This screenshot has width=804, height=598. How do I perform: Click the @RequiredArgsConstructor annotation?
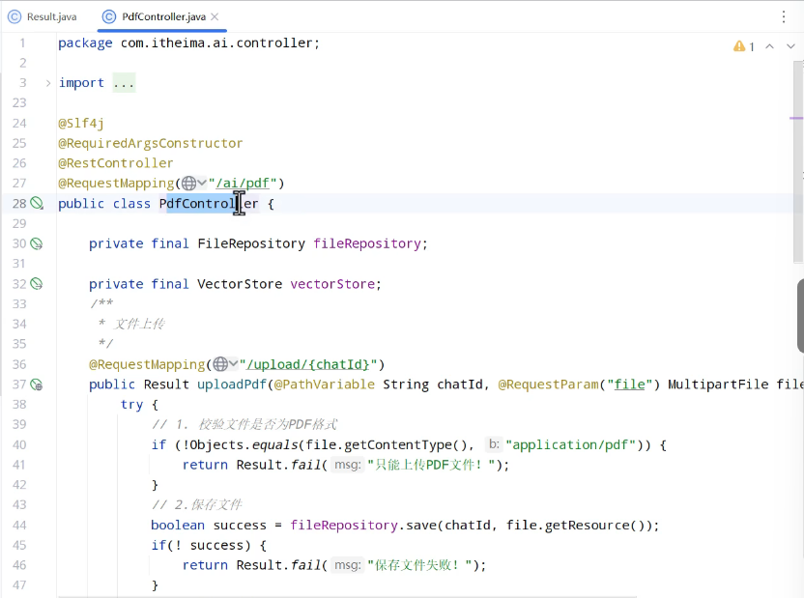tap(150, 143)
